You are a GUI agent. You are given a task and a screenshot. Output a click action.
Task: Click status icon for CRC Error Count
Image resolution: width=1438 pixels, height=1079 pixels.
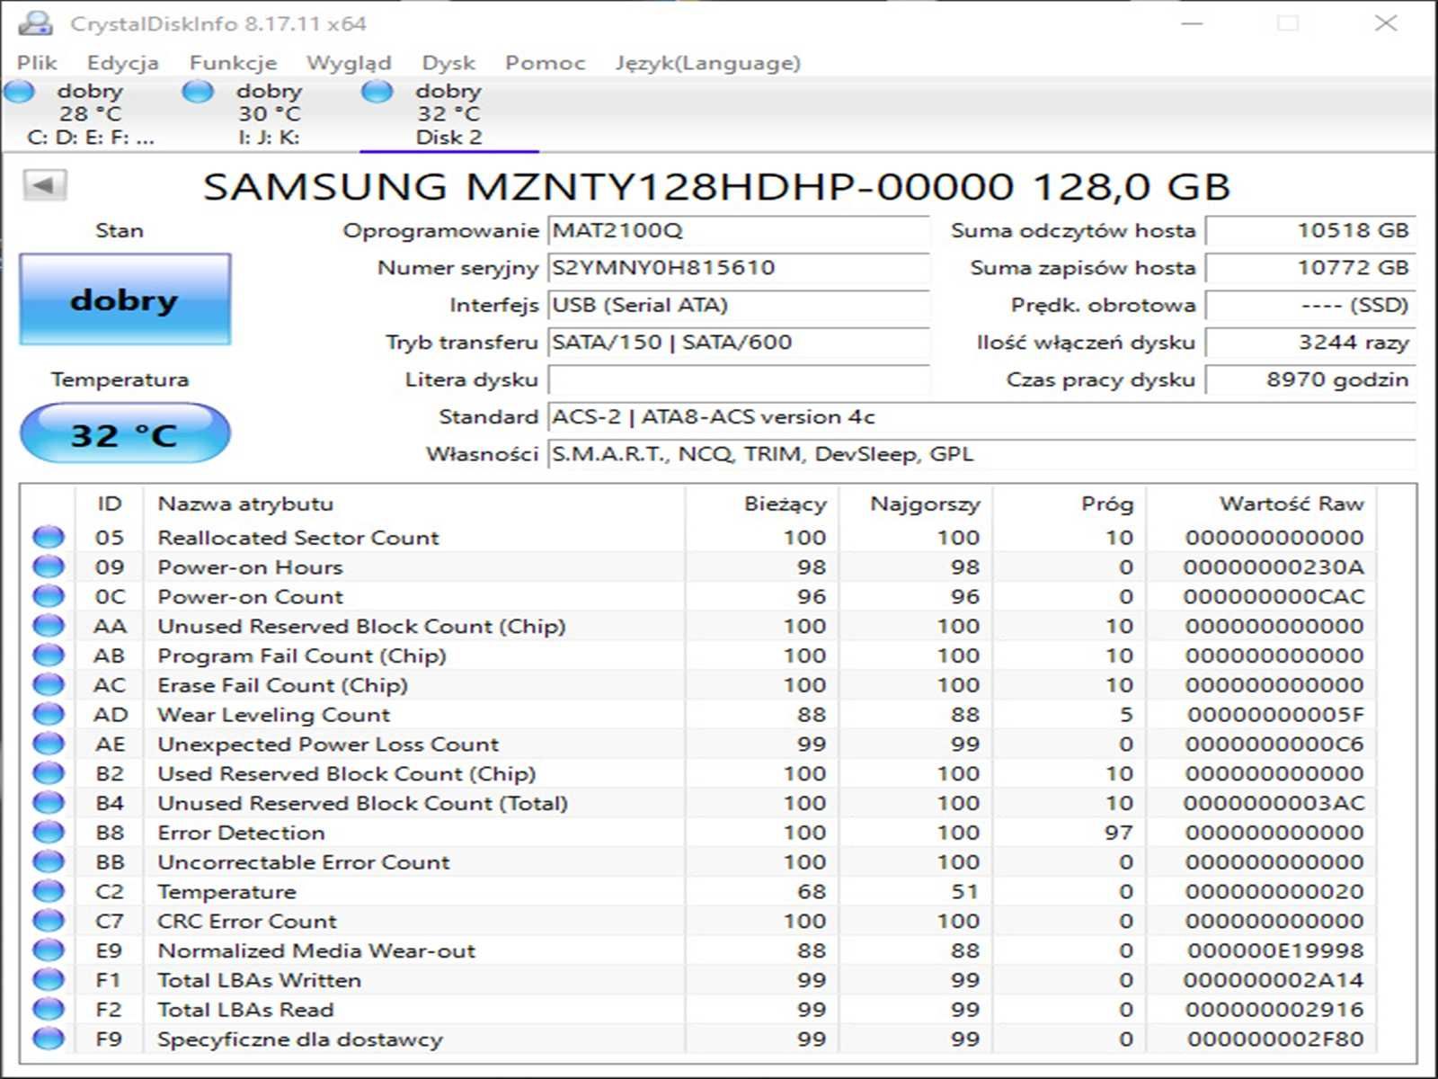tap(49, 922)
